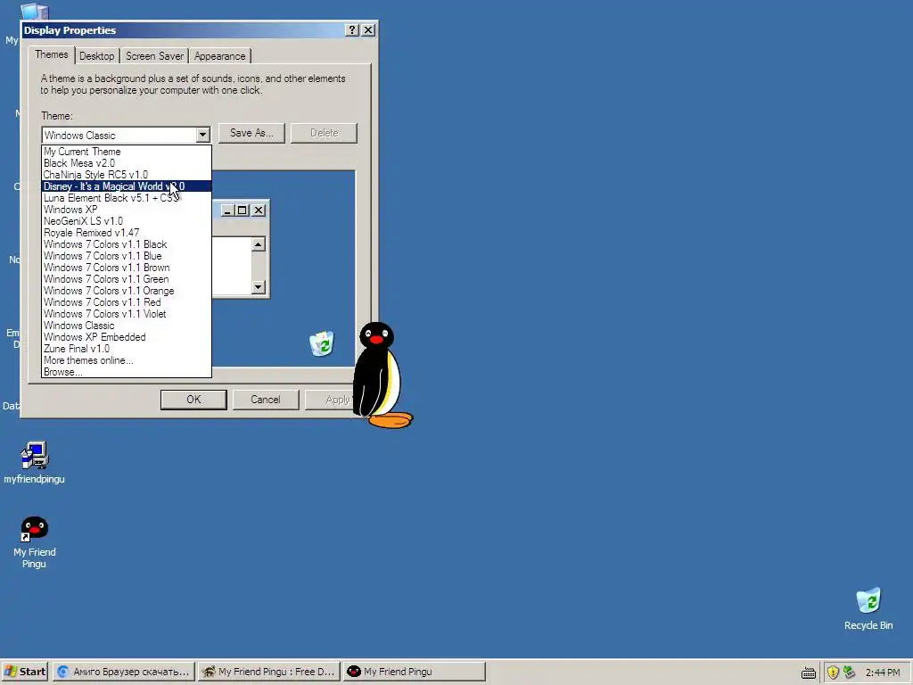Select Disney - It's a Magical World theme
This screenshot has height=685, width=913.
[127, 186]
